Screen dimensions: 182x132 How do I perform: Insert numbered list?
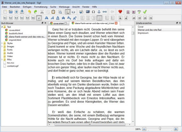(x=113, y=18)
